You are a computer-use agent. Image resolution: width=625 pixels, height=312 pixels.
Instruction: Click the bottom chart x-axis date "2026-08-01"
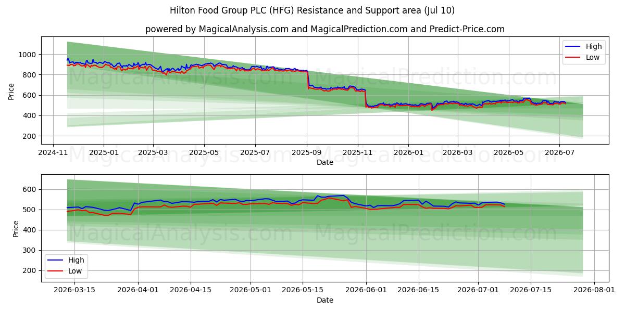click(594, 291)
